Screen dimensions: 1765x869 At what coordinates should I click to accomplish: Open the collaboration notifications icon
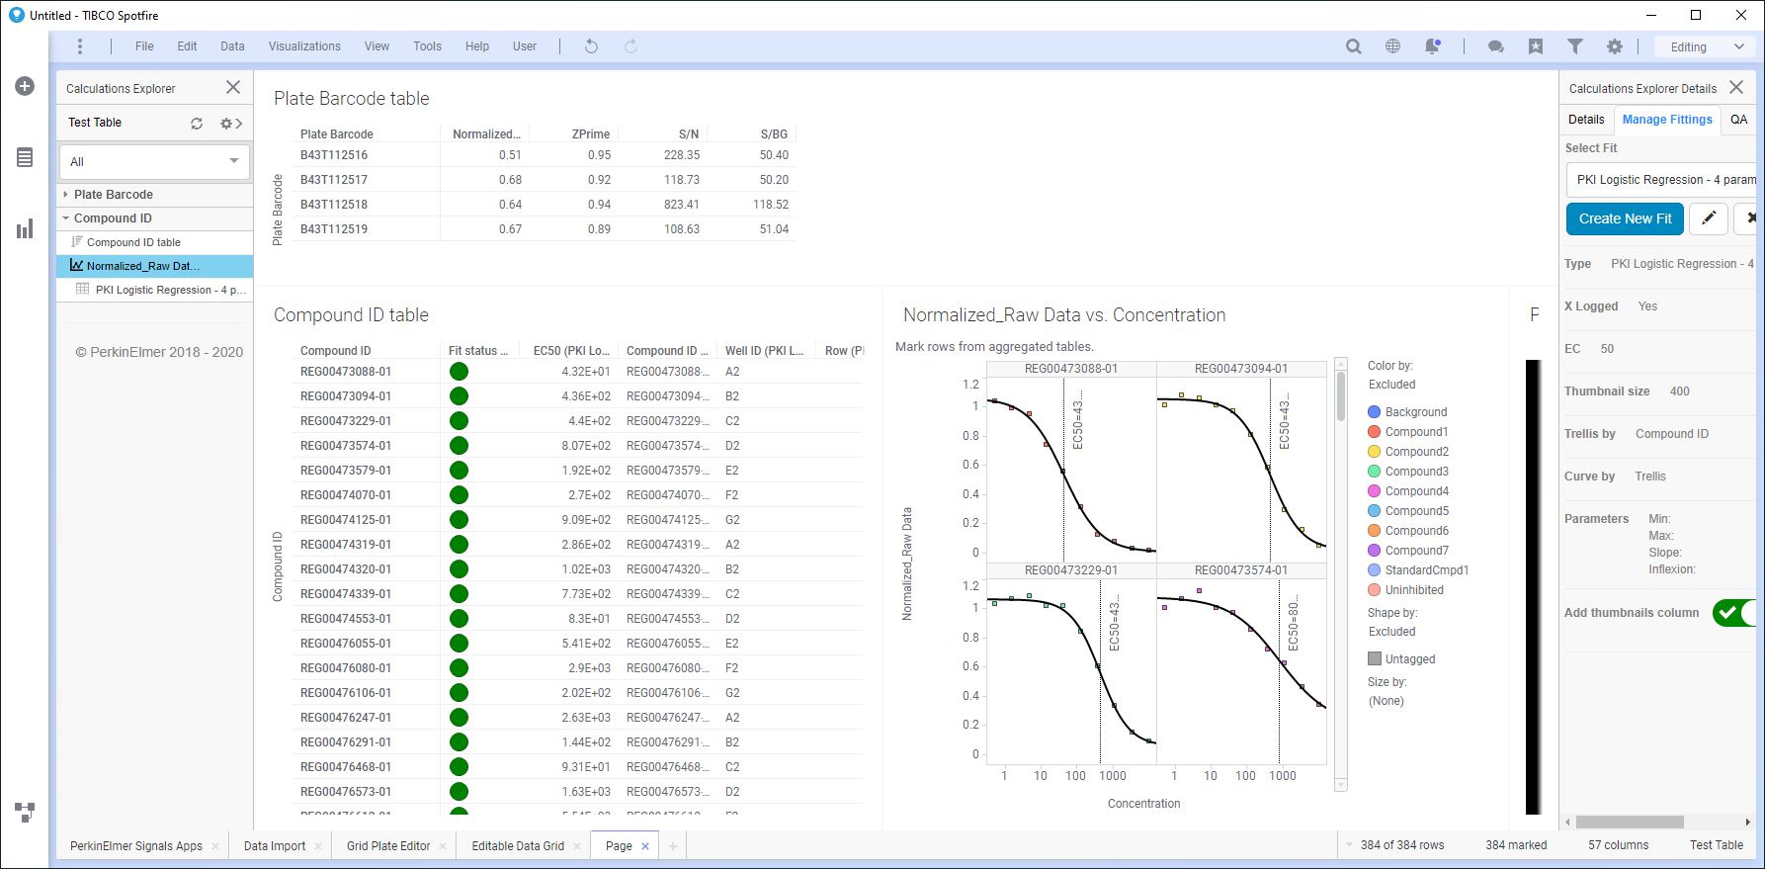coord(1433,46)
